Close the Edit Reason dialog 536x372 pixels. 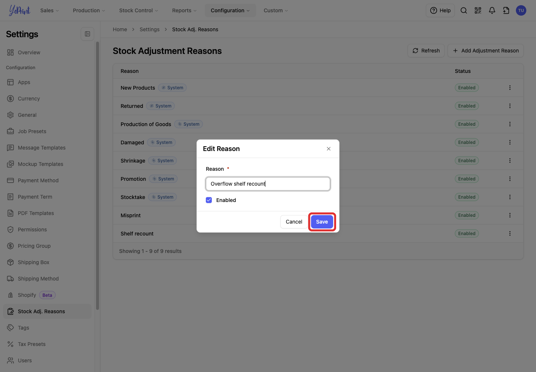329,149
